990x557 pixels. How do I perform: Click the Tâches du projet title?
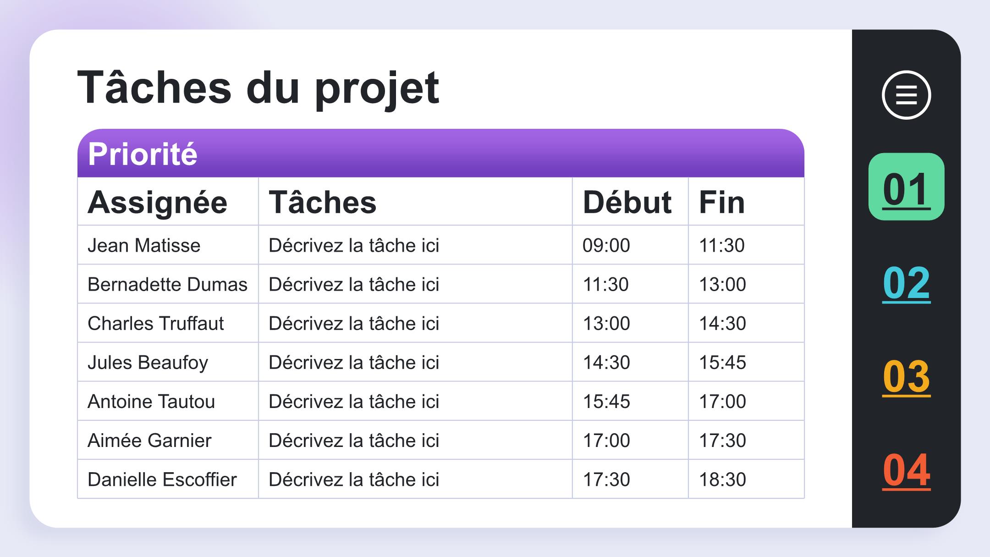pyautogui.click(x=258, y=88)
